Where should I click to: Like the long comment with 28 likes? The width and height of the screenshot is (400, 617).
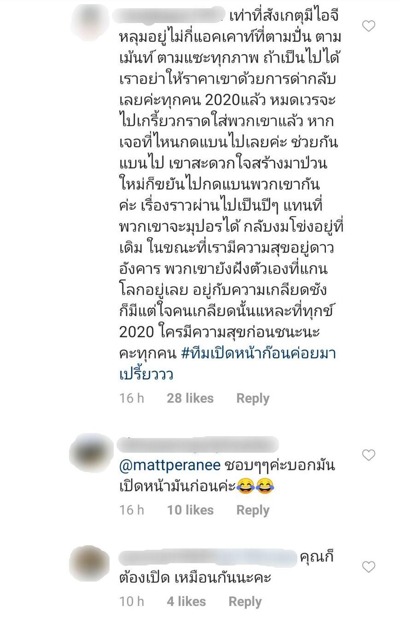(368, 26)
